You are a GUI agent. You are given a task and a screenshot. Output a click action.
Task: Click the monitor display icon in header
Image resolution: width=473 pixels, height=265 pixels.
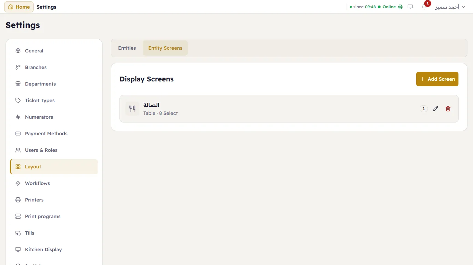tap(410, 7)
